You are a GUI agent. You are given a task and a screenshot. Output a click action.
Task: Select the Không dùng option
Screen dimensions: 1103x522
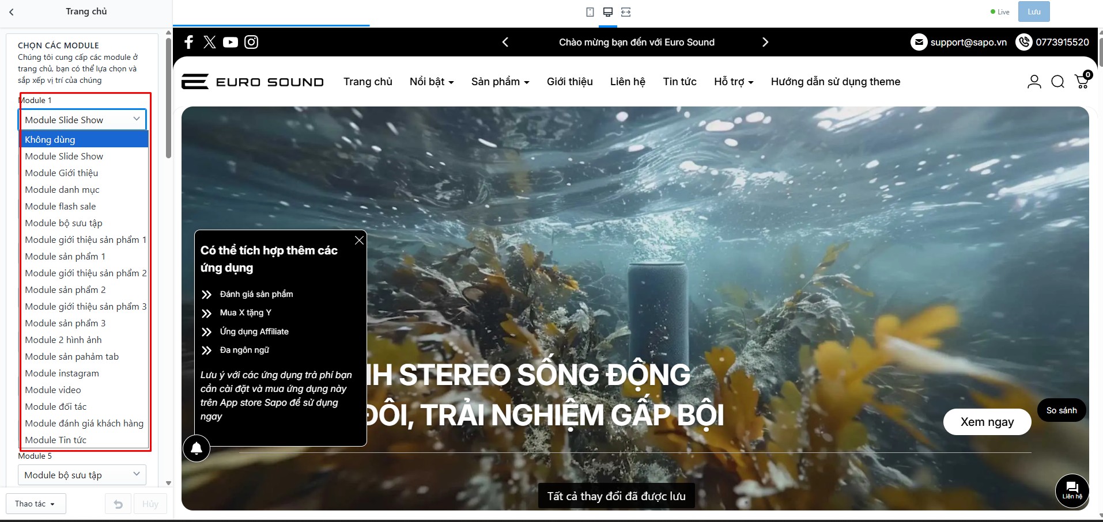[85, 139]
